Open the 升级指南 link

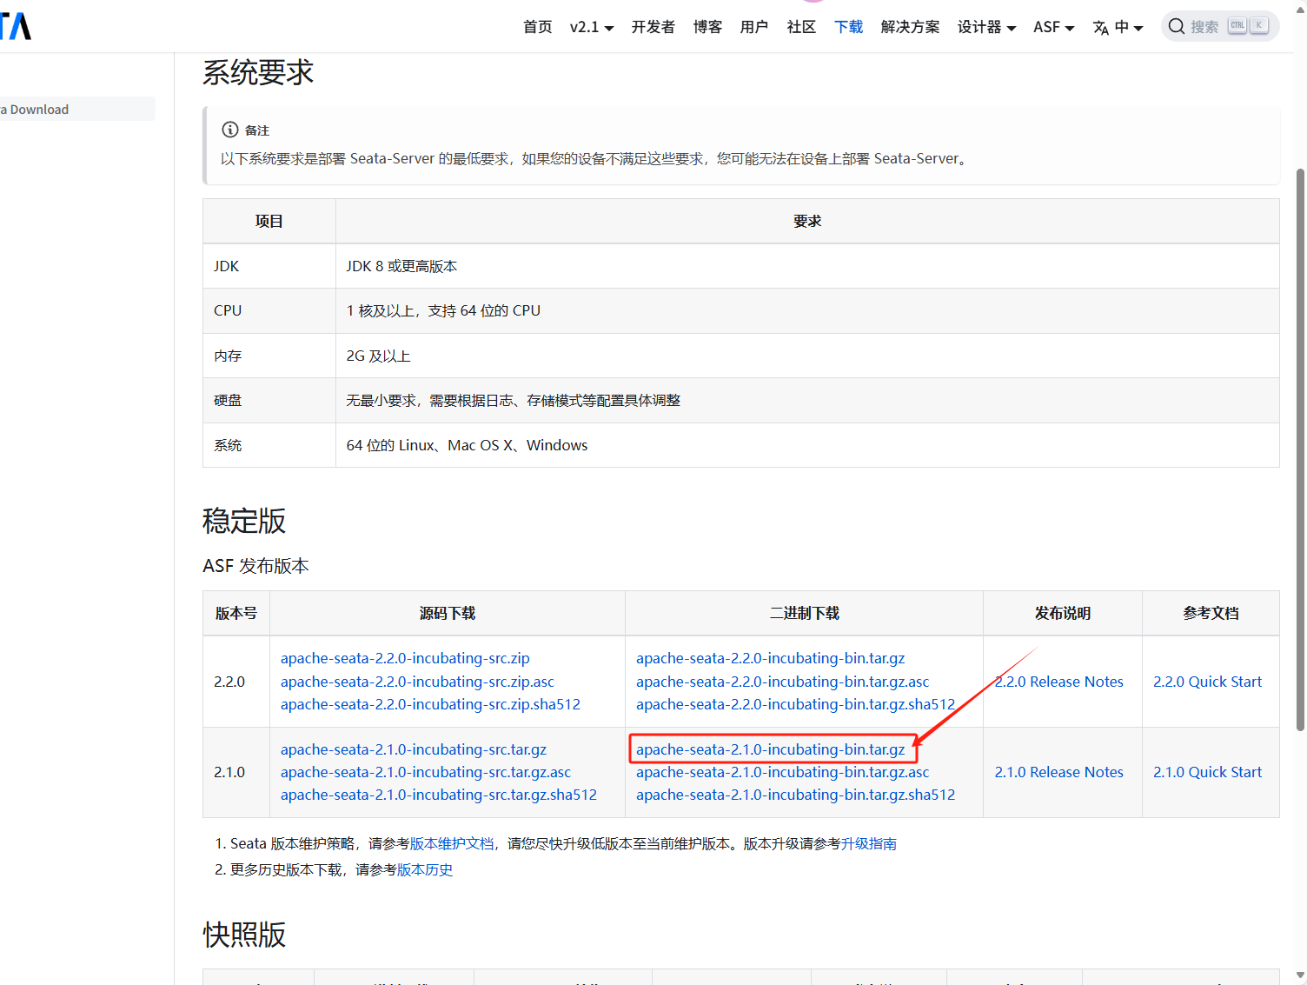870,843
